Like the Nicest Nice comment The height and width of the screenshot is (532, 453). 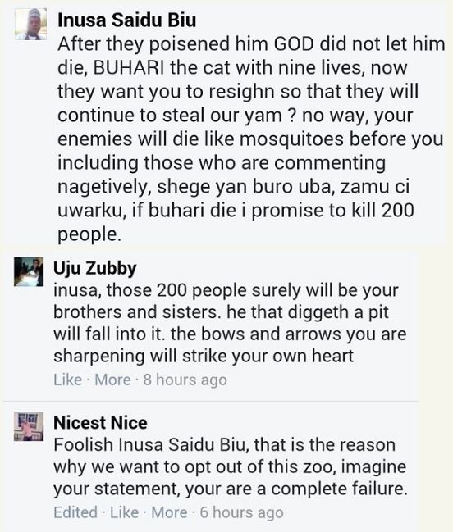pyautogui.click(x=124, y=512)
